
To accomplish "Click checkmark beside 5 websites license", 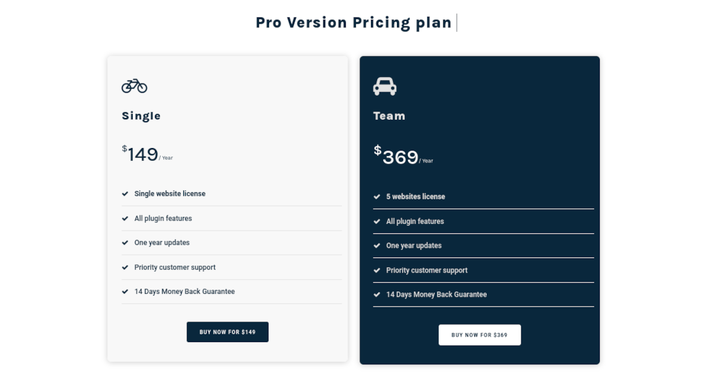I will pyautogui.click(x=377, y=197).
